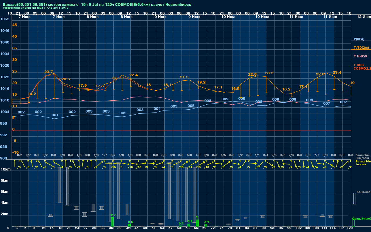This screenshot has height=232, width=371.
Task: Click the 45 temperature axis value
Action: [14, 25]
